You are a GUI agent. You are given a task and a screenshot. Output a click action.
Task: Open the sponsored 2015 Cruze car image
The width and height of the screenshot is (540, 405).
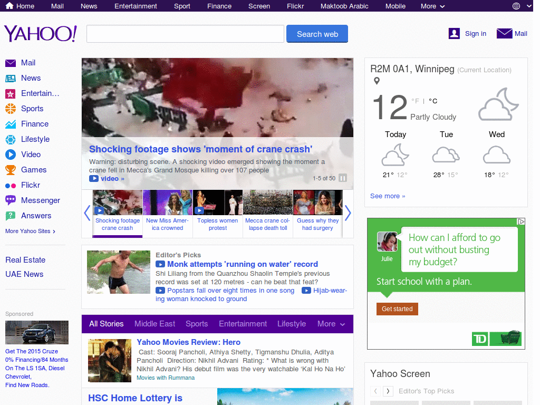[37, 332]
